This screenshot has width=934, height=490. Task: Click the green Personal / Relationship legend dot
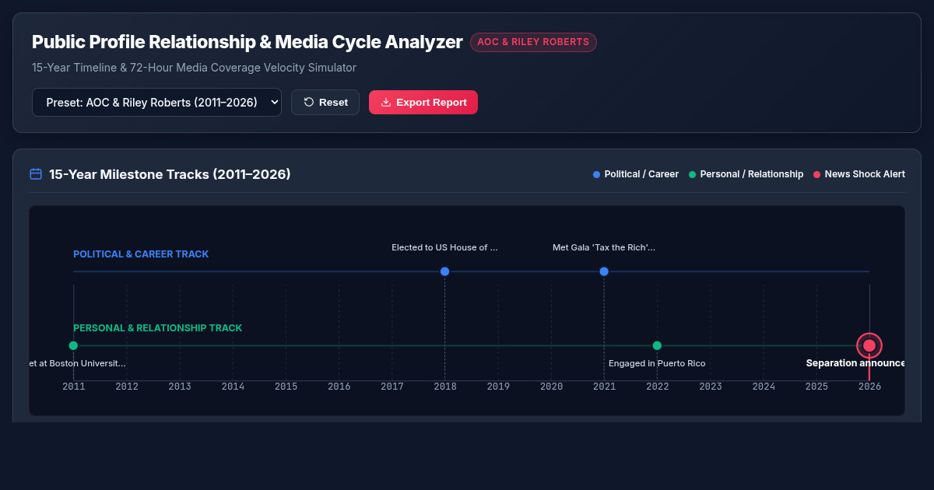pos(693,174)
